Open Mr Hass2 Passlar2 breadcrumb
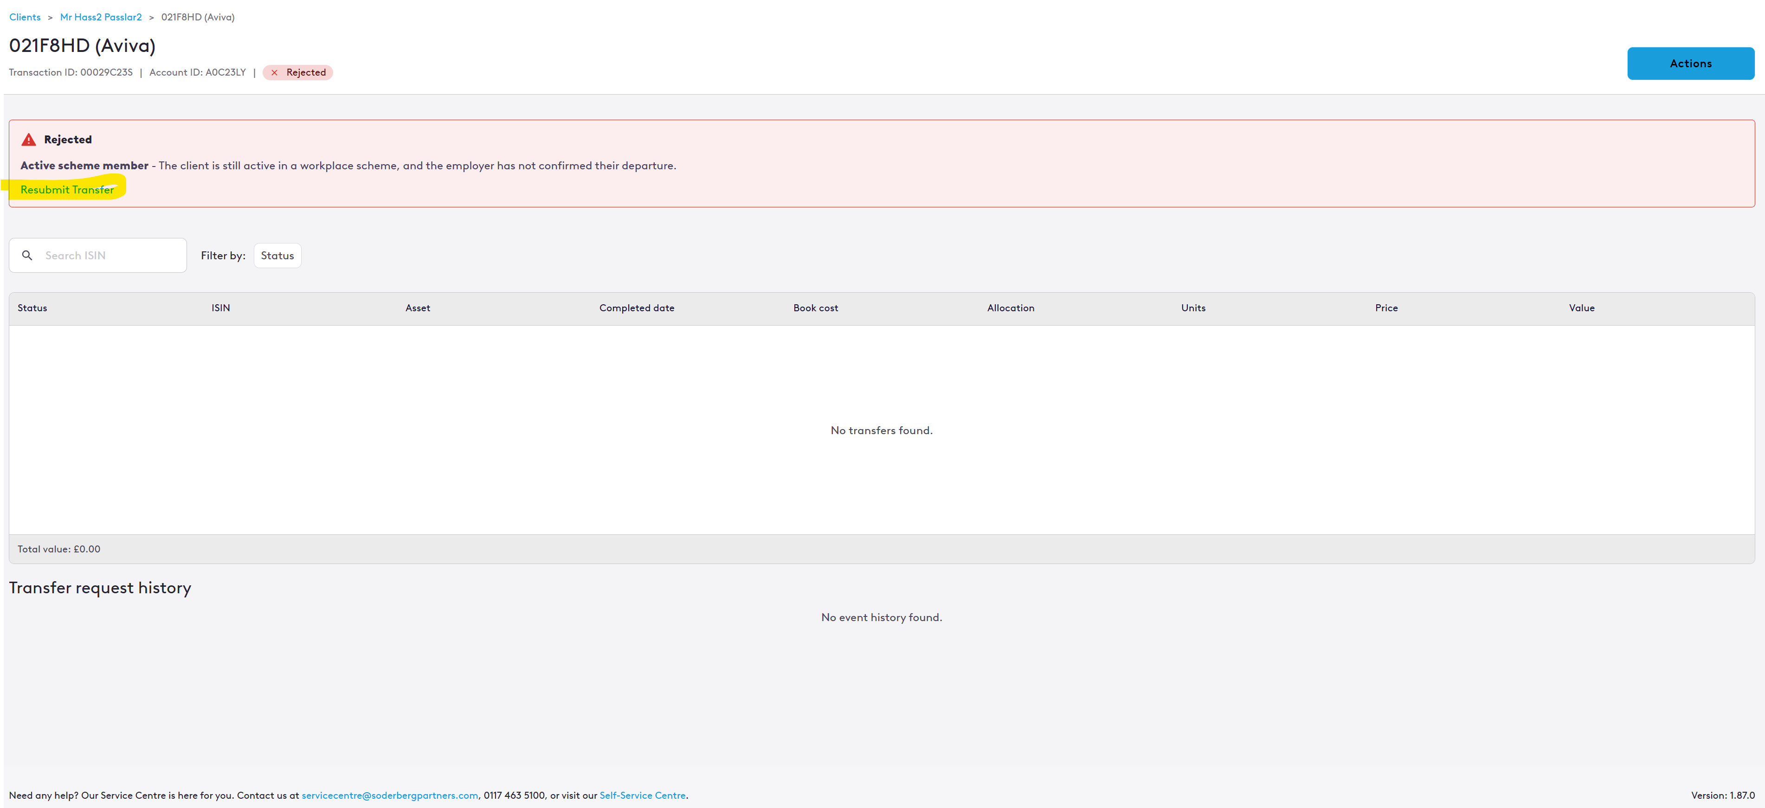The height and width of the screenshot is (808, 1765). click(x=101, y=17)
